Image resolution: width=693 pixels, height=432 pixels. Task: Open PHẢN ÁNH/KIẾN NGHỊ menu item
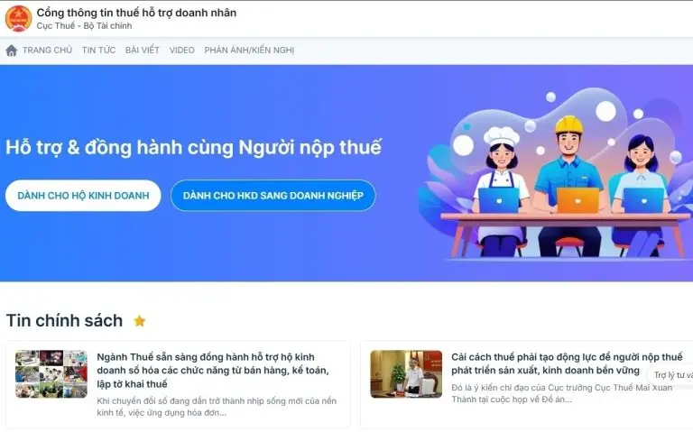tap(249, 51)
